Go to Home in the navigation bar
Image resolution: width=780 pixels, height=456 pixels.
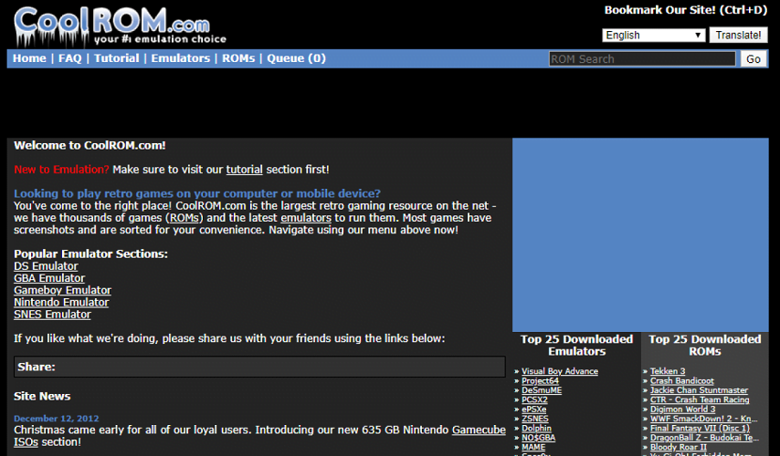29,58
